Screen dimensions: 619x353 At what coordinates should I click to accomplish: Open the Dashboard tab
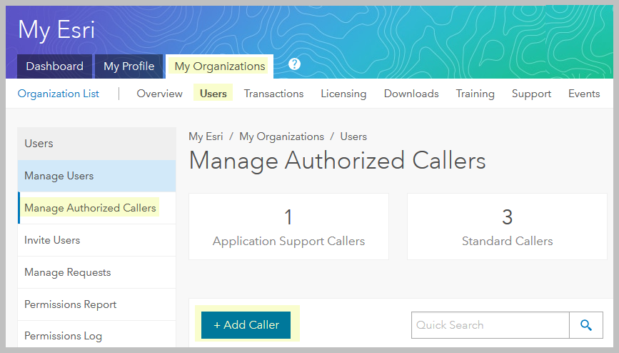(54, 66)
